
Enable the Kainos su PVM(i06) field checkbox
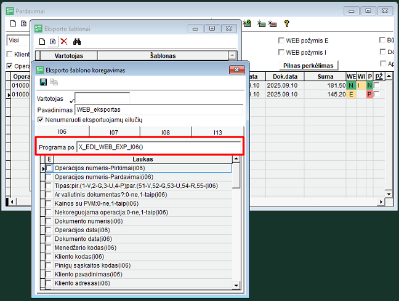point(49,203)
